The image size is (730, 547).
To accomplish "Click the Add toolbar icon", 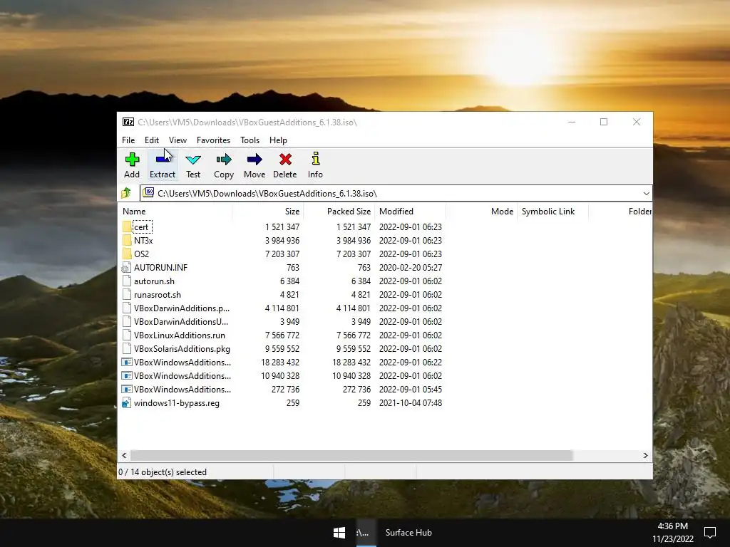I will pos(132,160).
